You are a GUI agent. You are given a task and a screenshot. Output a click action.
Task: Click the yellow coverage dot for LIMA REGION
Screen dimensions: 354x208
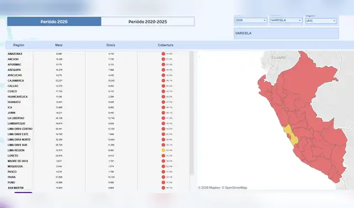point(163,150)
